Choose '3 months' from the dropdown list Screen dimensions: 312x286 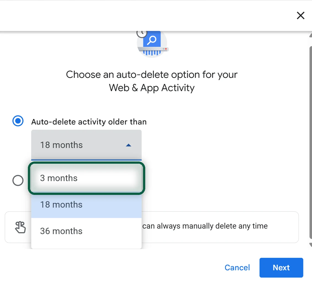coord(86,178)
